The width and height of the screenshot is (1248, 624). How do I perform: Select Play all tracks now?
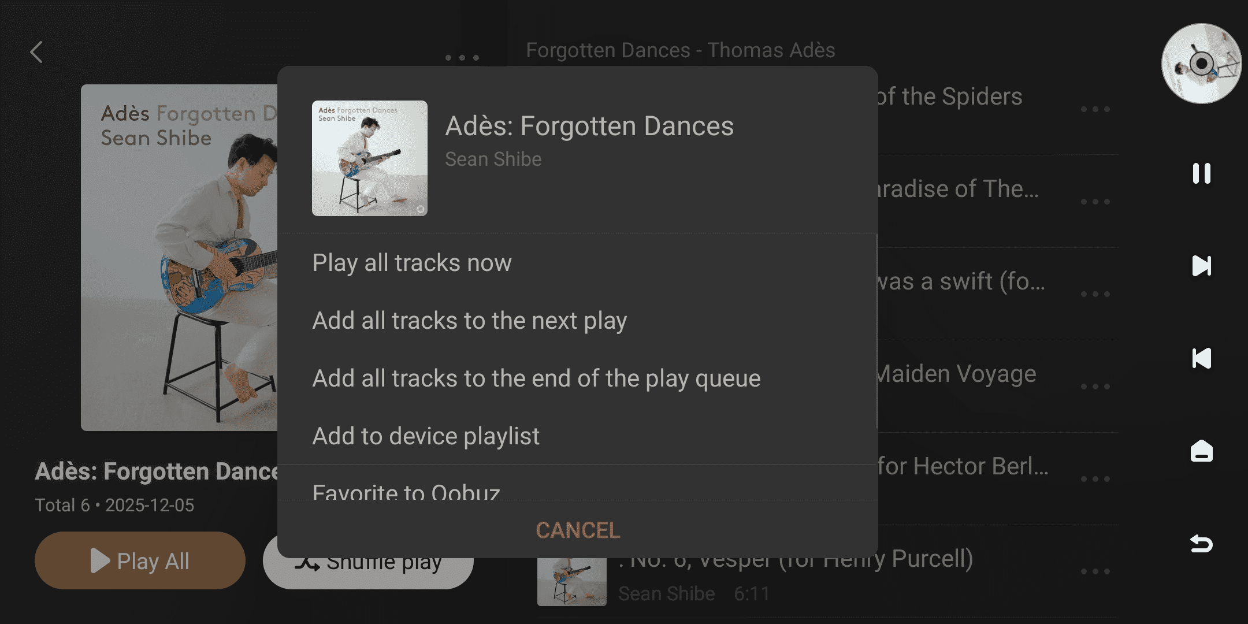(x=412, y=263)
